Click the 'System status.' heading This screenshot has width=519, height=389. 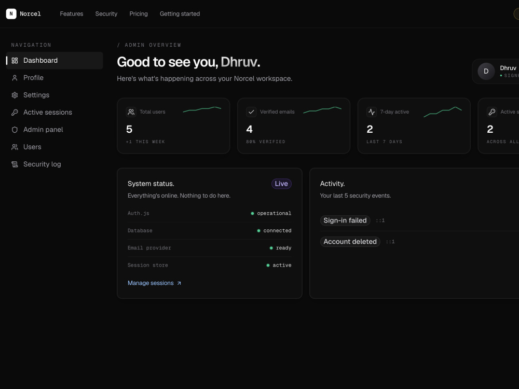tap(151, 184)
